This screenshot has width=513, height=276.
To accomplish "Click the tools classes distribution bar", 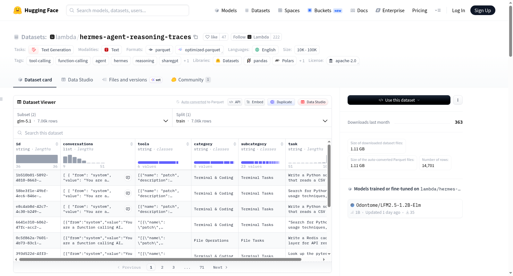I will (x=158, y=163).
